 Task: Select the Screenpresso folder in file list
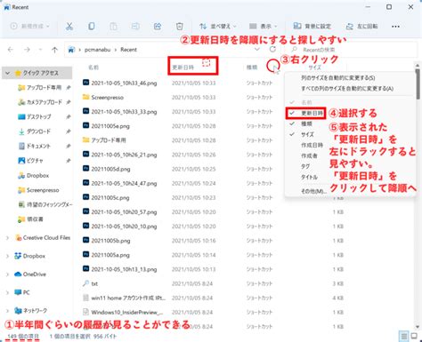107,98
